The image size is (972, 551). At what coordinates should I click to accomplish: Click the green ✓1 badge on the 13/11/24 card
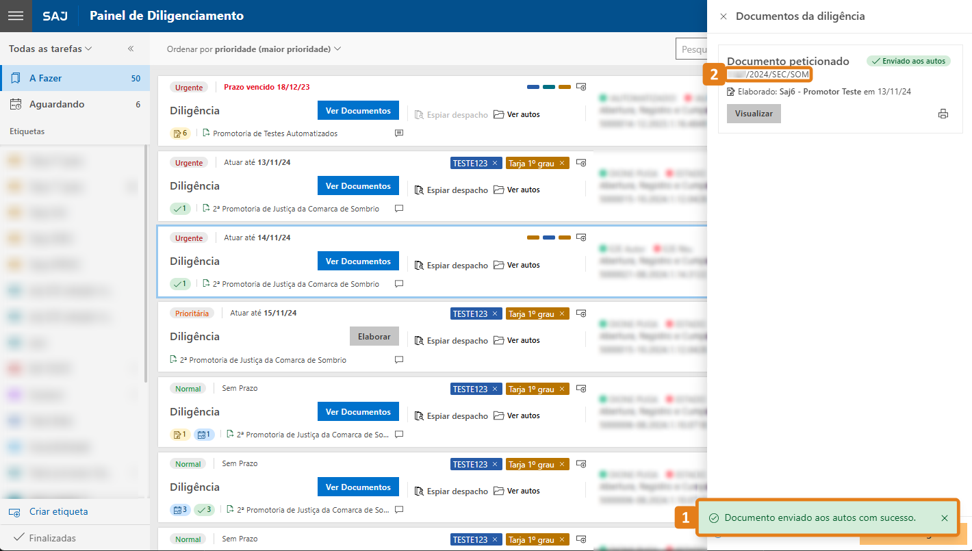click(x=180, y=208)
